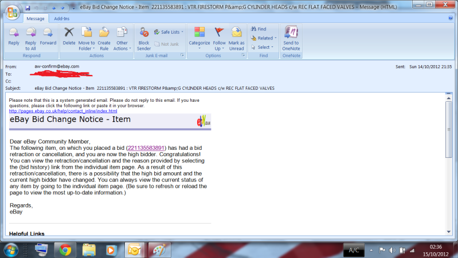Open Action Center flag icon
Screen dimensions: 458x258
coord(382,250)
